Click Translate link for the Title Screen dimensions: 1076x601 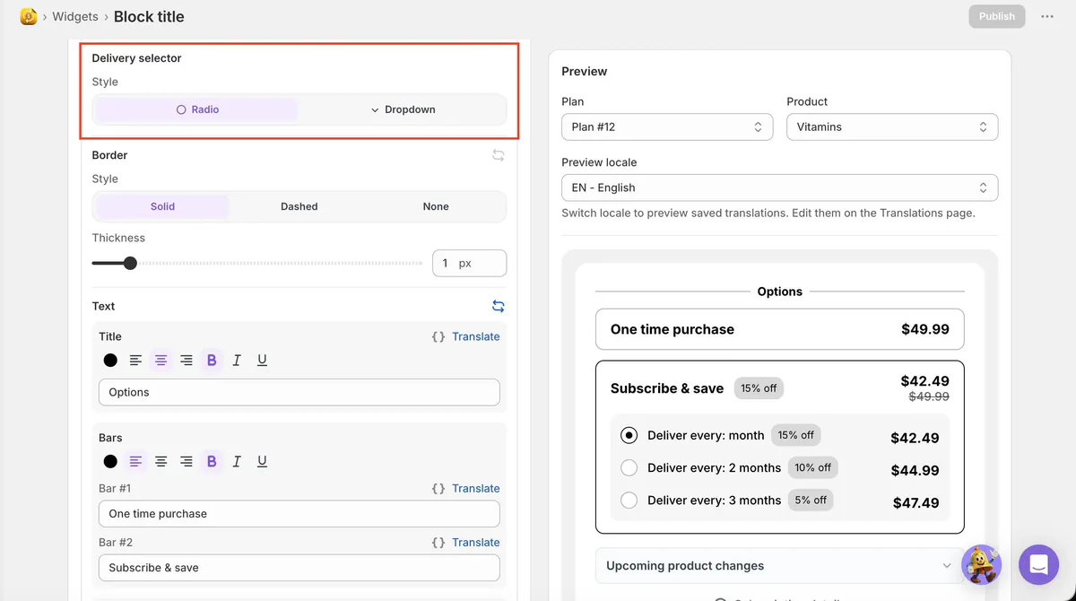pos(476,336)
